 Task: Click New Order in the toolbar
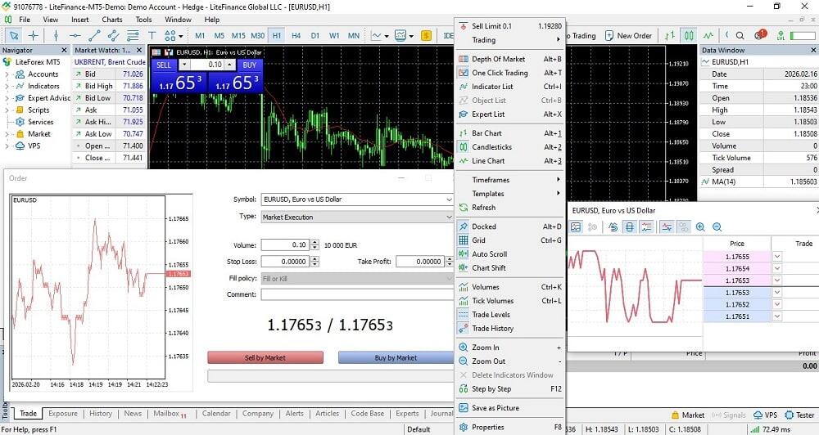tap(628, 35)
